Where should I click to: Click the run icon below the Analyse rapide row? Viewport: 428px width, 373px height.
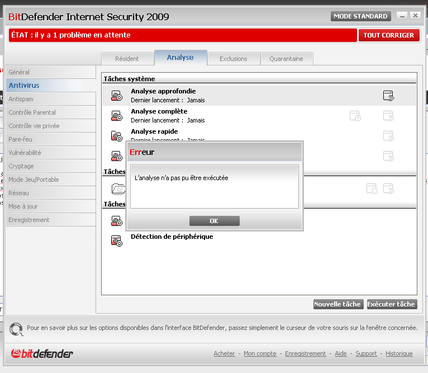coord(388,157)
